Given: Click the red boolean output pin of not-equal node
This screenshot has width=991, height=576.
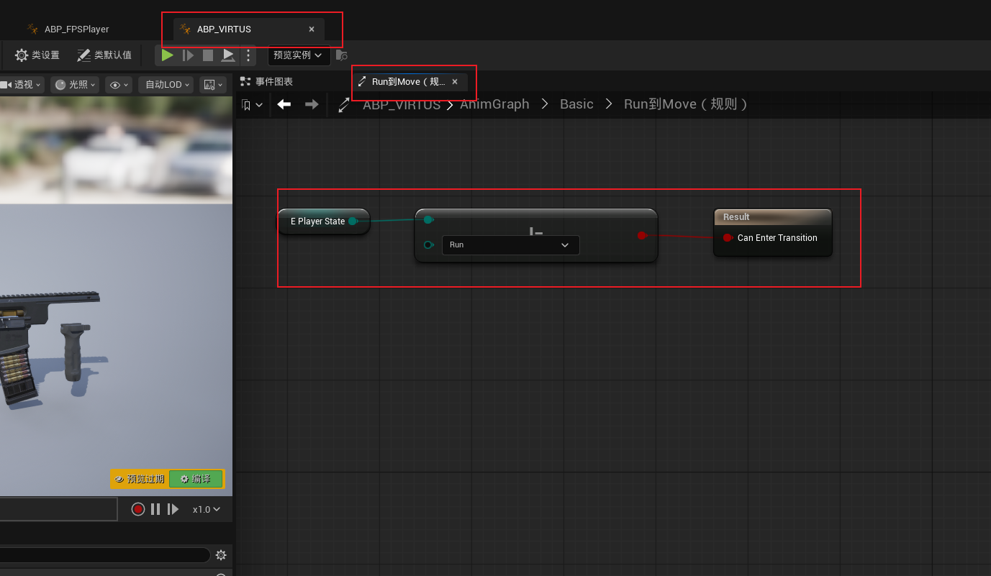Looking at the screenshot, I should 642,235.
